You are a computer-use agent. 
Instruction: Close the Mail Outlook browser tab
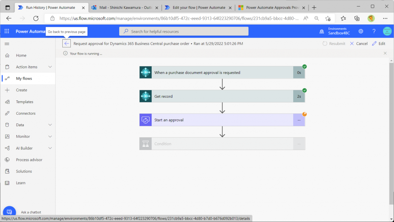click(157, 8)
